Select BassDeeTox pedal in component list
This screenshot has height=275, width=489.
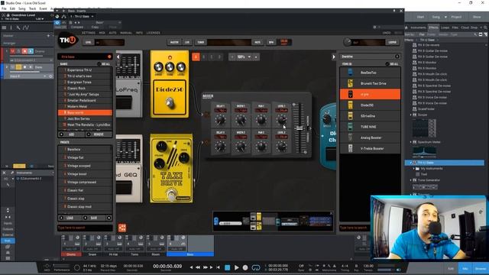(370, 73)
